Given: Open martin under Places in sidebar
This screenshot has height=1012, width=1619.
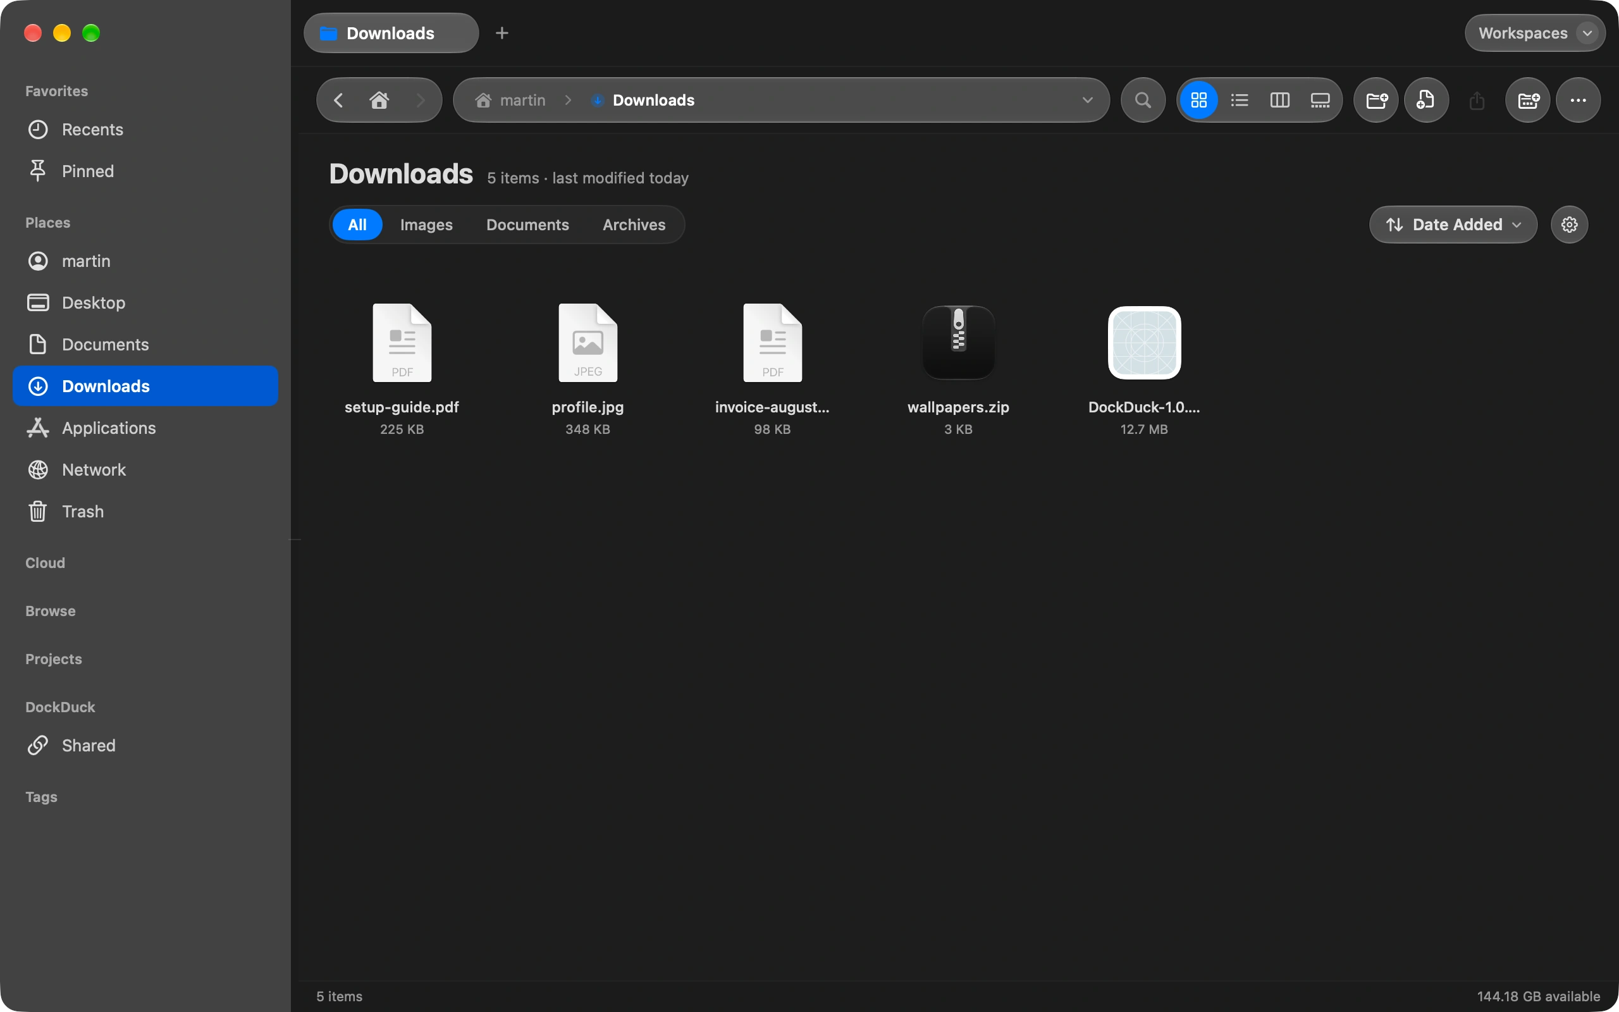Looking at the screenshot, I should [x=145, y=261].
